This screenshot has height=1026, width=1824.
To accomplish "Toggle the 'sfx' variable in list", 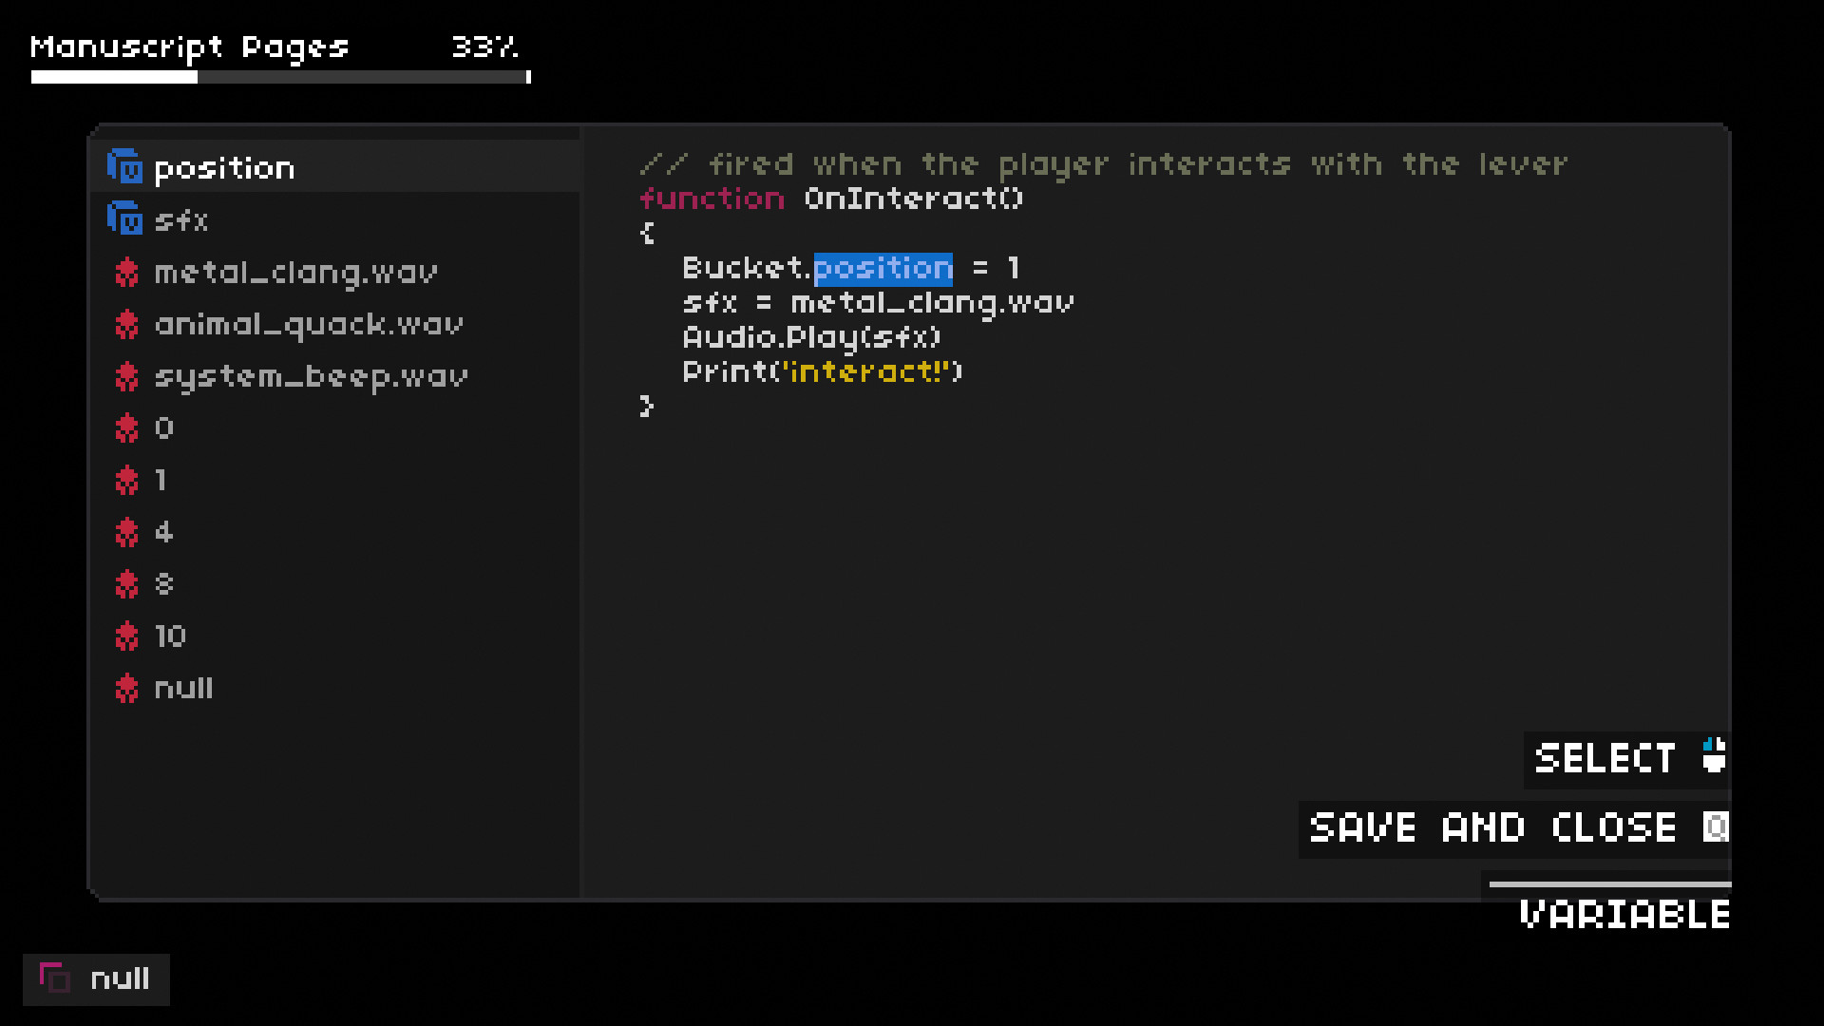I will click(x=180, y=220).
